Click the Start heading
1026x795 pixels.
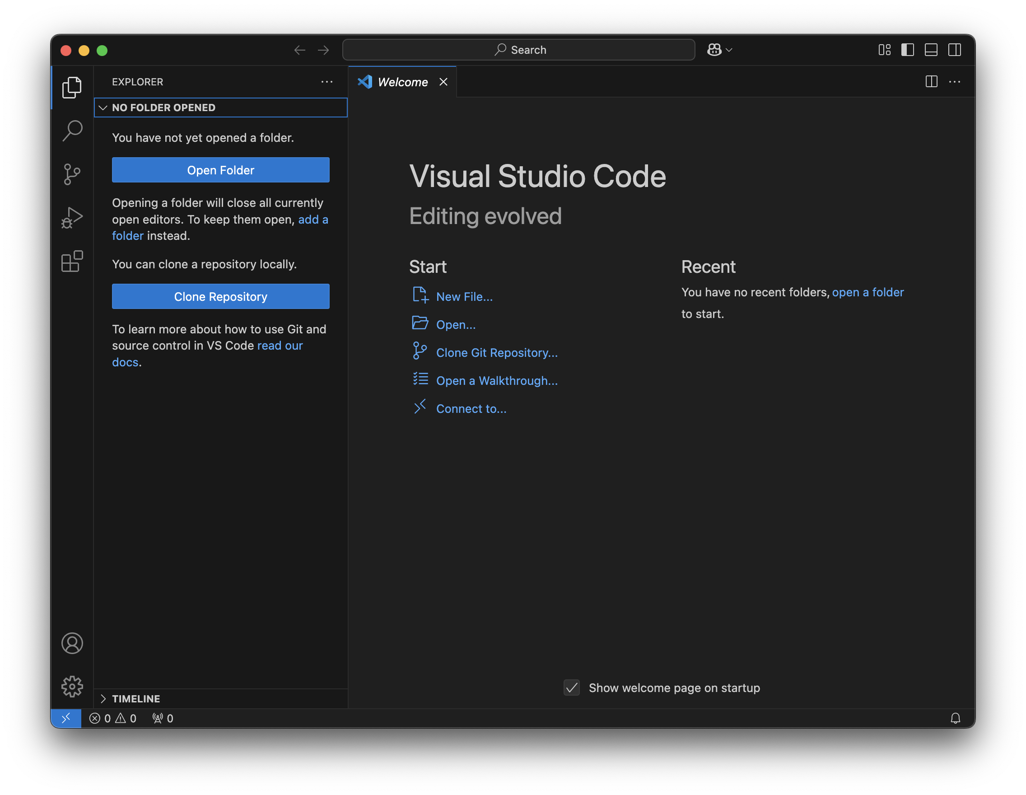(x=428, y=267)
